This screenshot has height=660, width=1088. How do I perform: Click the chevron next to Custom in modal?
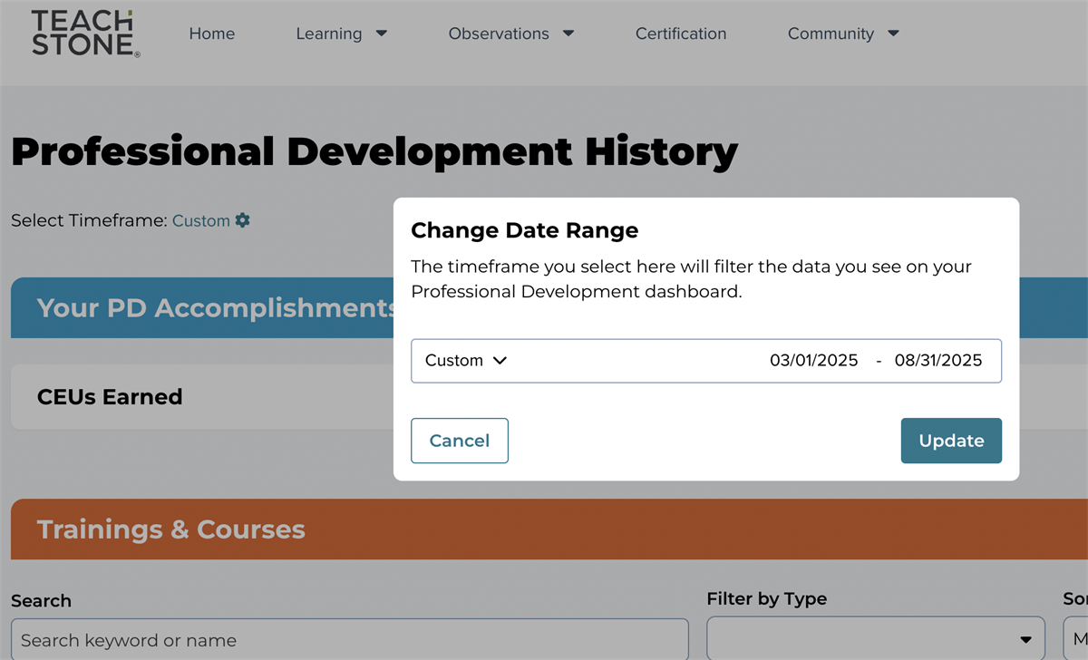500,360
